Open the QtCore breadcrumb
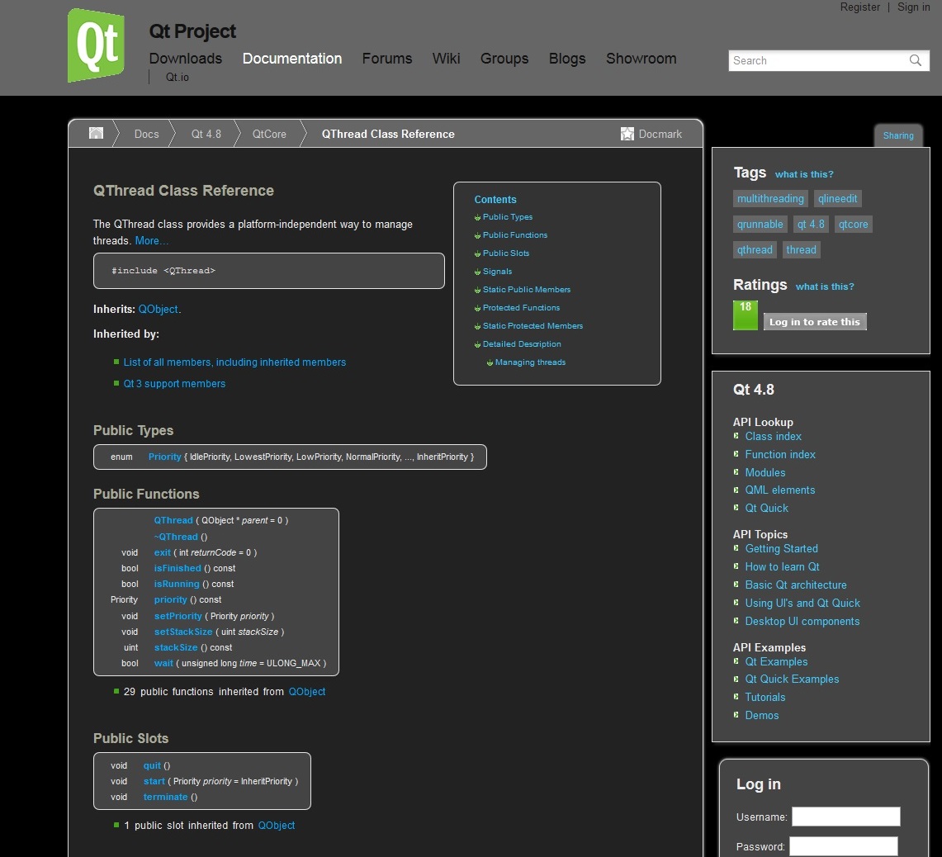The width and height of the screenshot is (942, 857). [269, 134]
